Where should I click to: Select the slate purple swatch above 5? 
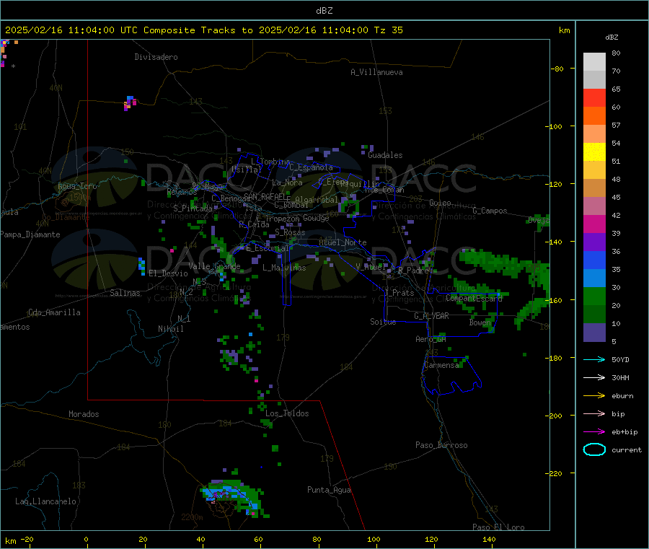tap(594, 333)
